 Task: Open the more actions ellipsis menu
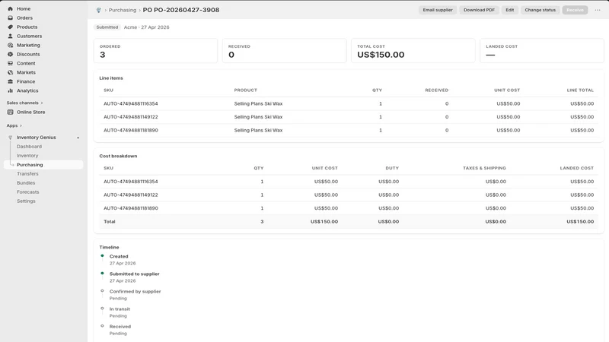click(598, 10)
